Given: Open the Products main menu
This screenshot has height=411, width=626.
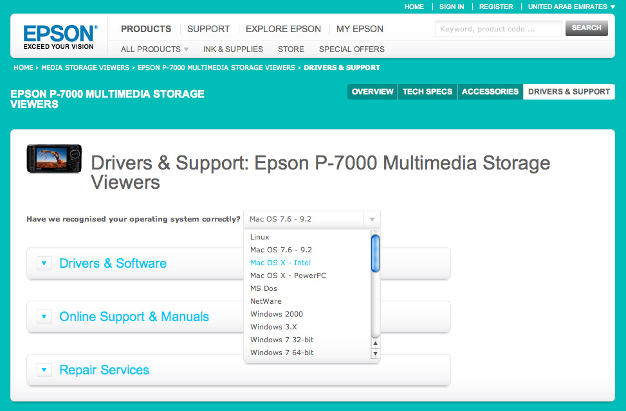Looking at the screenshot, I should point(146,29).
